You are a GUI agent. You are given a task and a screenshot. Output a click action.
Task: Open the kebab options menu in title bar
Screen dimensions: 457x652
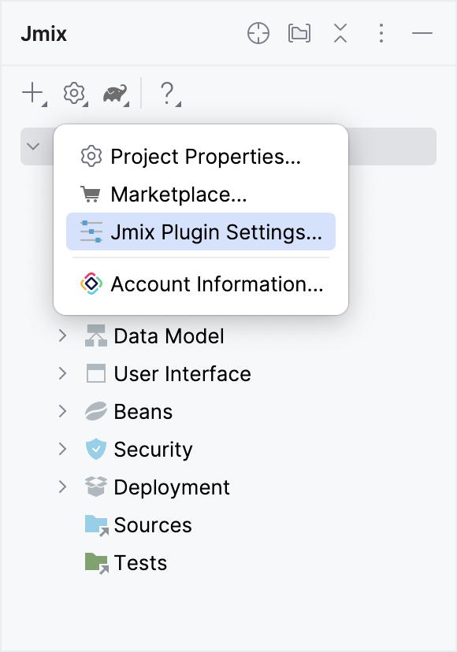click(381, 34)
